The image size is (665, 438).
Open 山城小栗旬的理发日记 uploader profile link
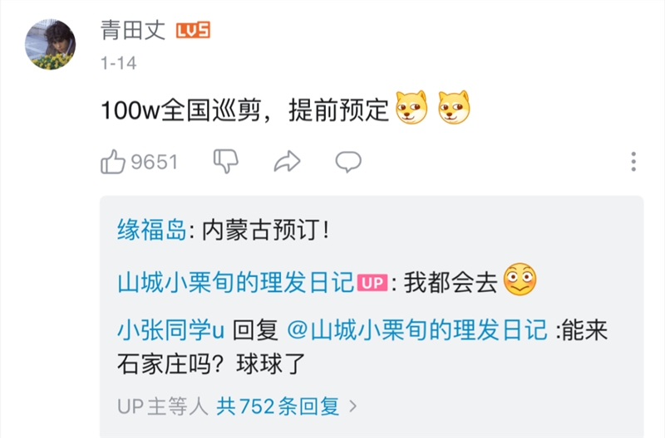pos(235,282)
